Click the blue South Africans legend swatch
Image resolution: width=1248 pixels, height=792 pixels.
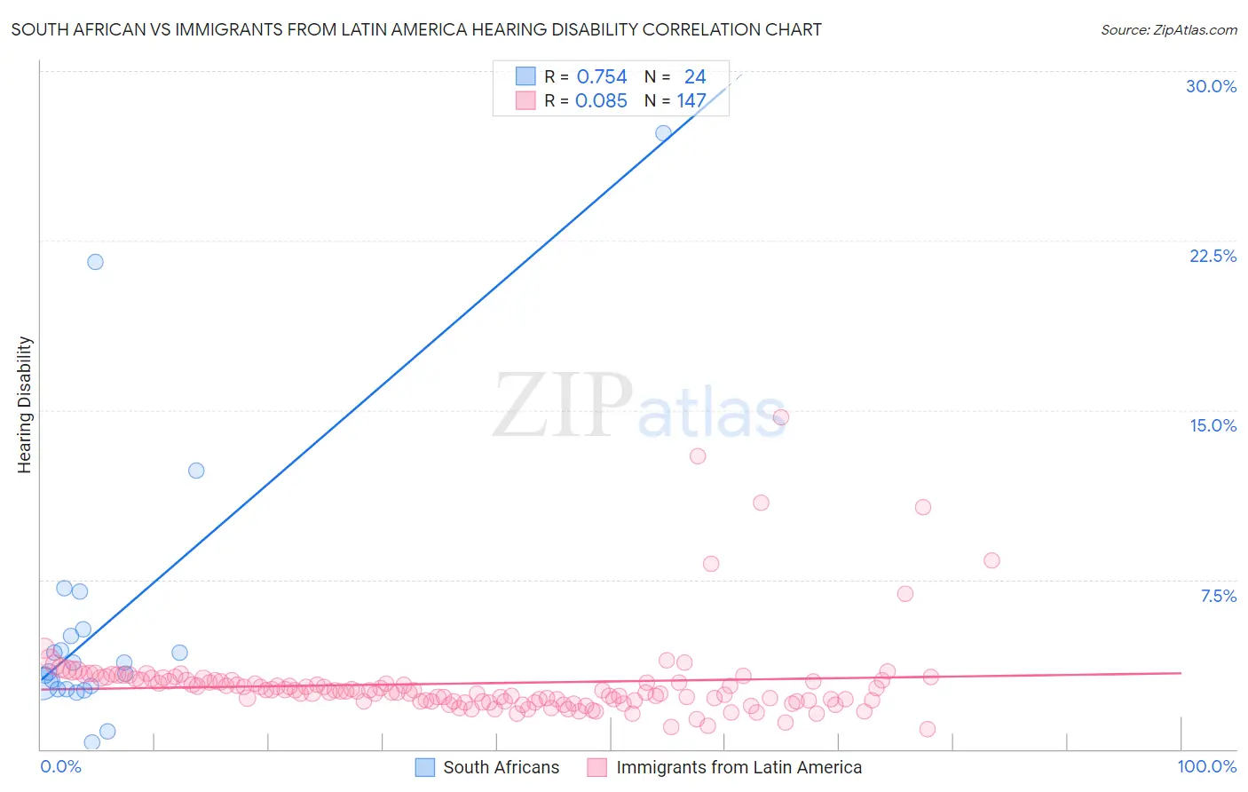click(425, 767)
